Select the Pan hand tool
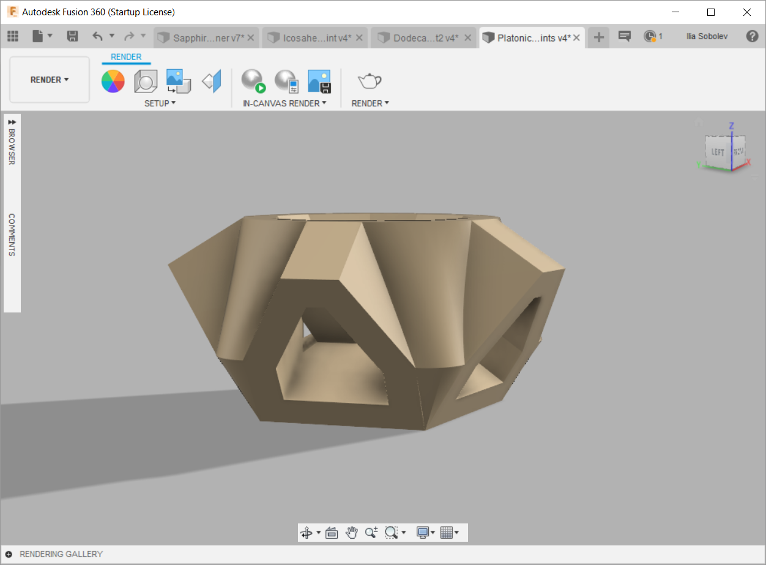Image resolution: width=766 pixels, height=565 pixels. [351, 533]
